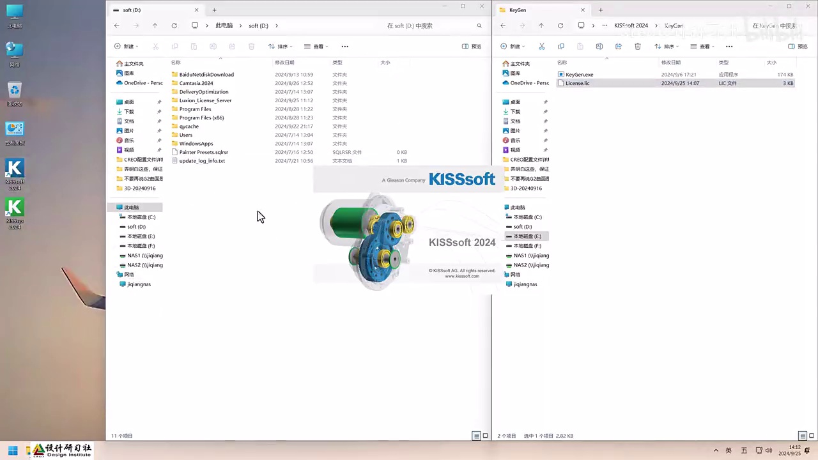This screenshot has width=818, height=460.
Task: Open View dropdown in soft (D:) window
Action: click(x=316, y=46)
